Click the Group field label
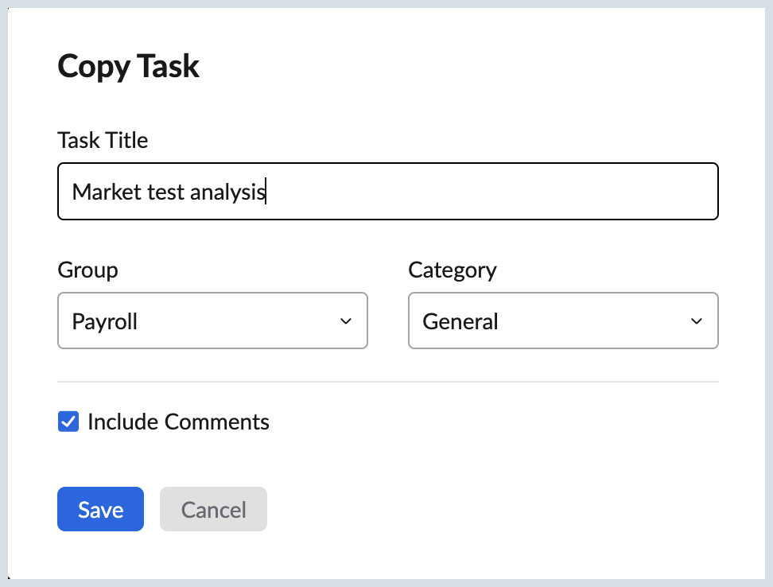773x587 pixels. [87, 270]
